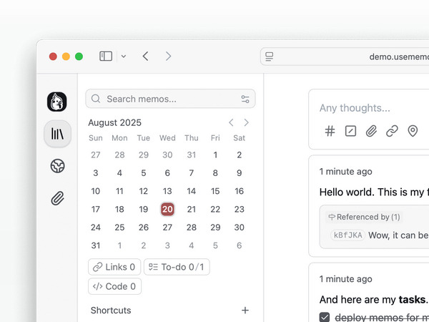
Task: Insert a memo link in the editor
Action: 392,131
